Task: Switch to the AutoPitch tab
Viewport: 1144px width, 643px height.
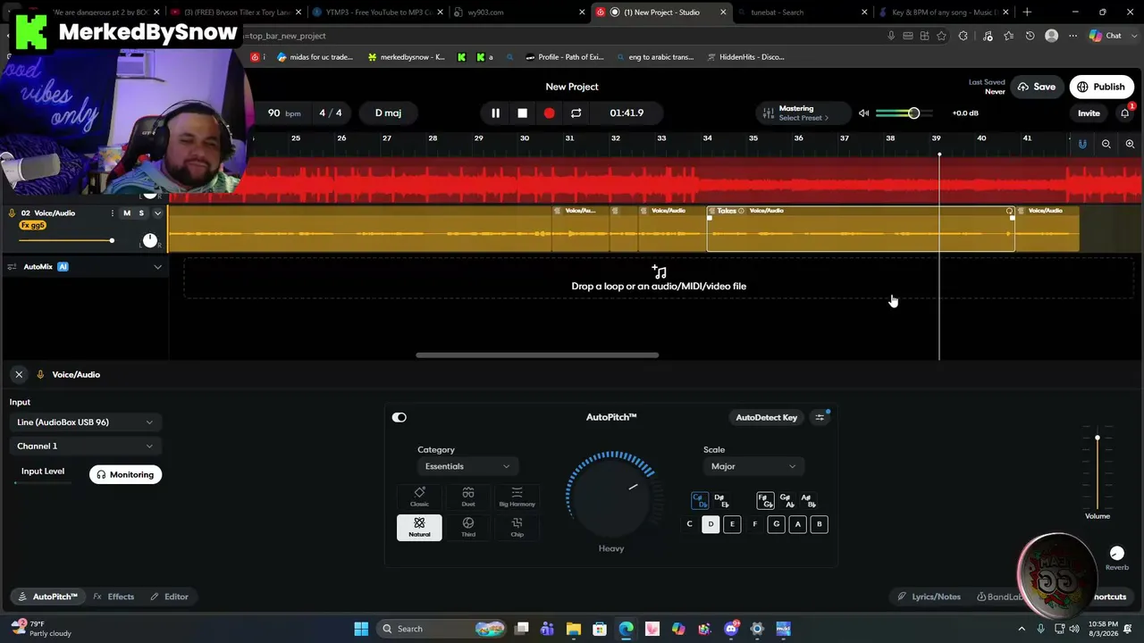Action: [48, 597]
